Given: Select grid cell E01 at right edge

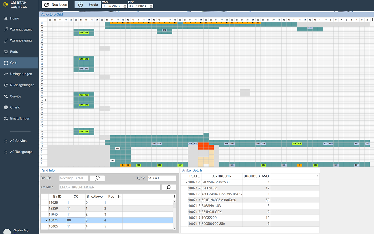Looking at the screenshot, I should click(x=367, y=143).
